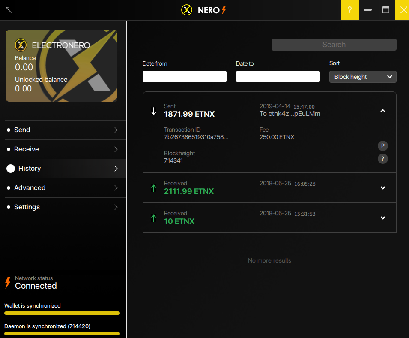Click the 10 ETNX received amount
Screen dimensions: 409x338
pyautogui.click(x=179, y=221)
